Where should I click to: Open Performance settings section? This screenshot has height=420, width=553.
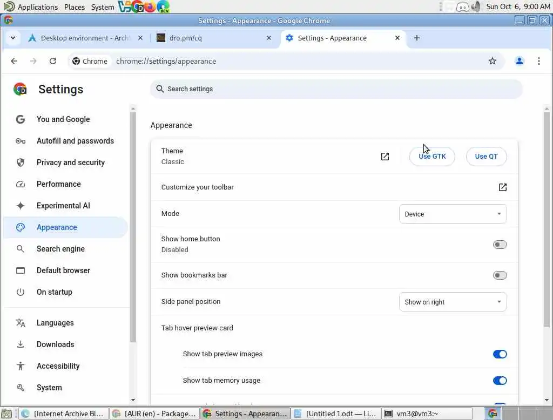[65, 184]
